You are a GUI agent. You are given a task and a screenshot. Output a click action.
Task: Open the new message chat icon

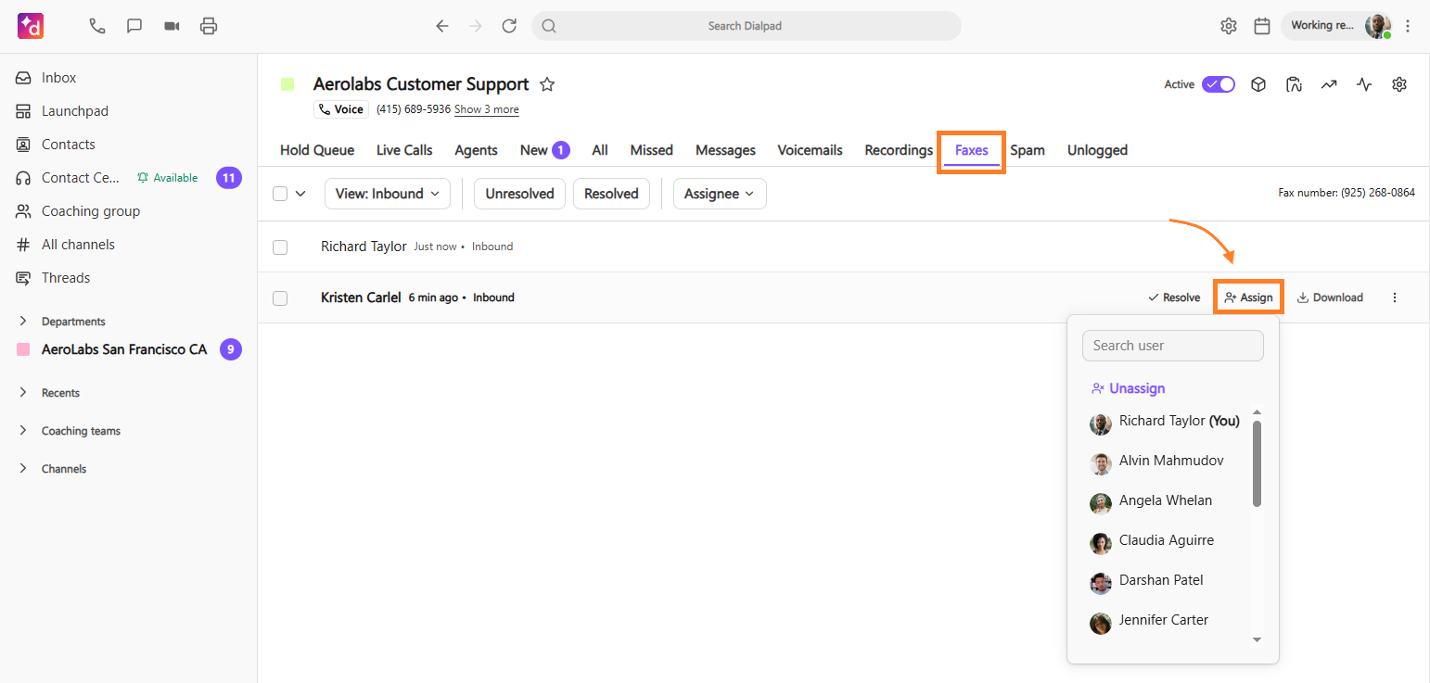[134, 26]
